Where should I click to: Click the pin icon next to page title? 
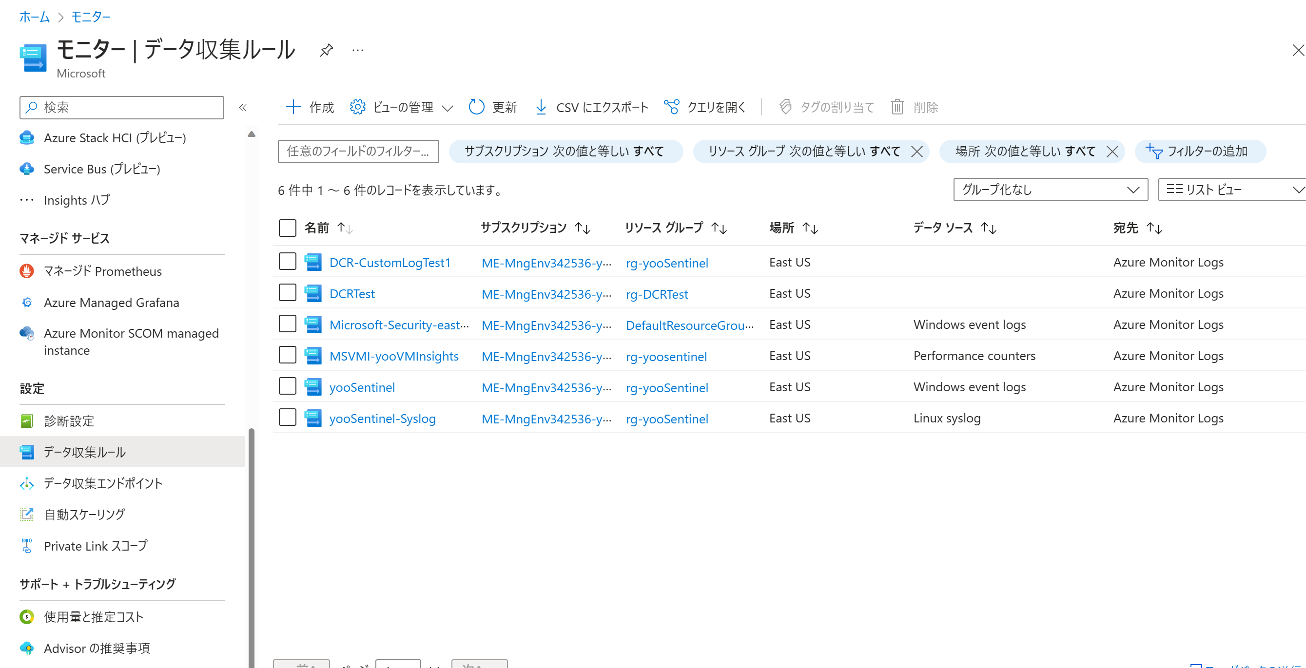(326, 50)
